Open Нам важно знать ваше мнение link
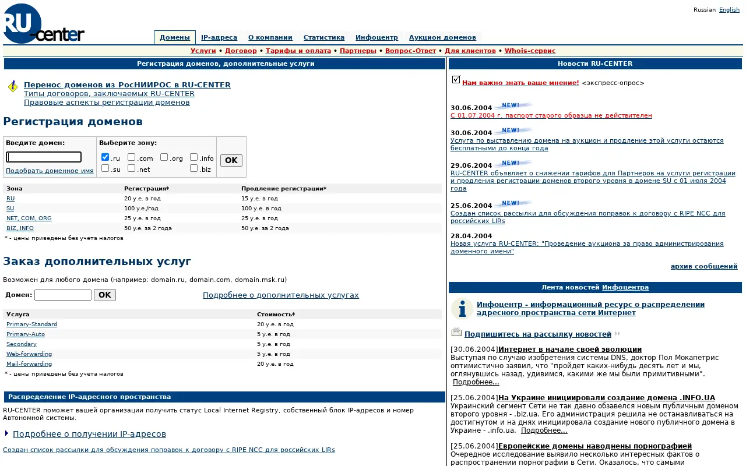The height and width of the screenshot is (466, 746). (x=520, y=83)
